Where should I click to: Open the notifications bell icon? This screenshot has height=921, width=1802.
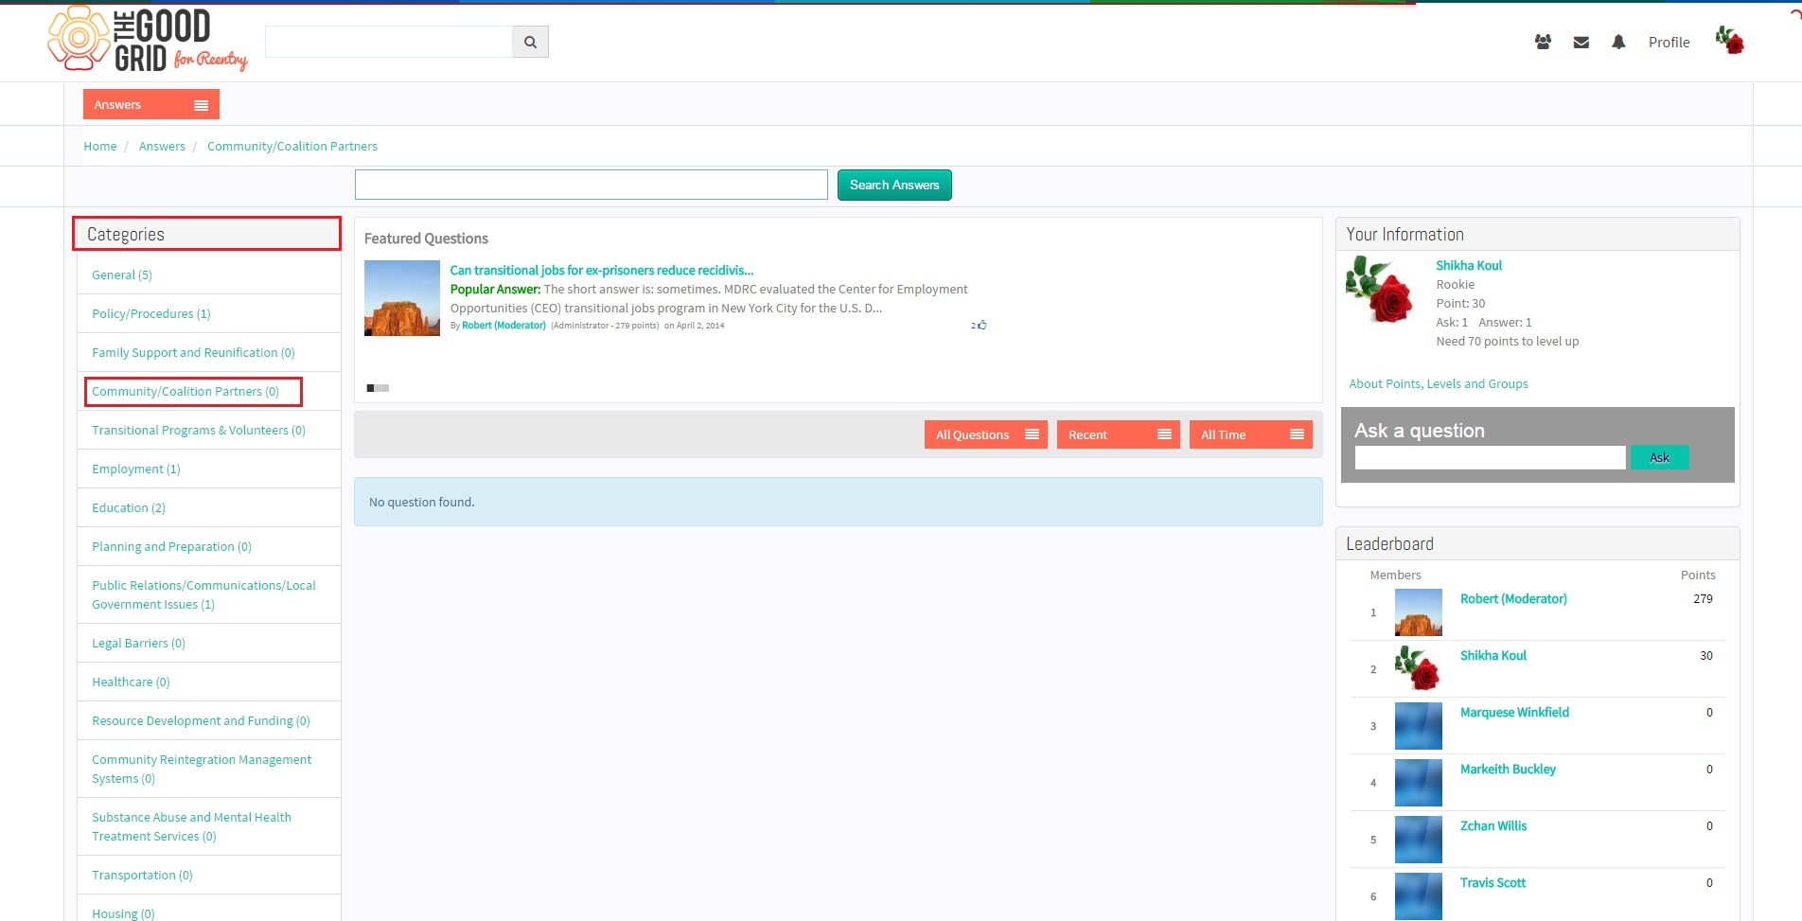1618,42
